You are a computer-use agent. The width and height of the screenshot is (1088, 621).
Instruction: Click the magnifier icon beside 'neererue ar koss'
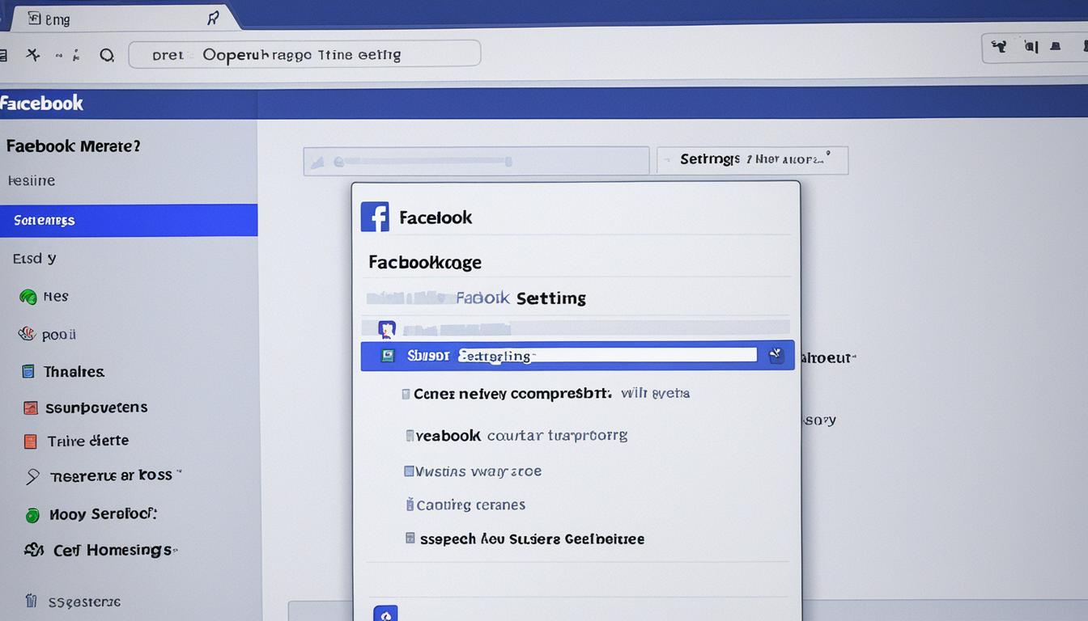click(x=32, y=477)
